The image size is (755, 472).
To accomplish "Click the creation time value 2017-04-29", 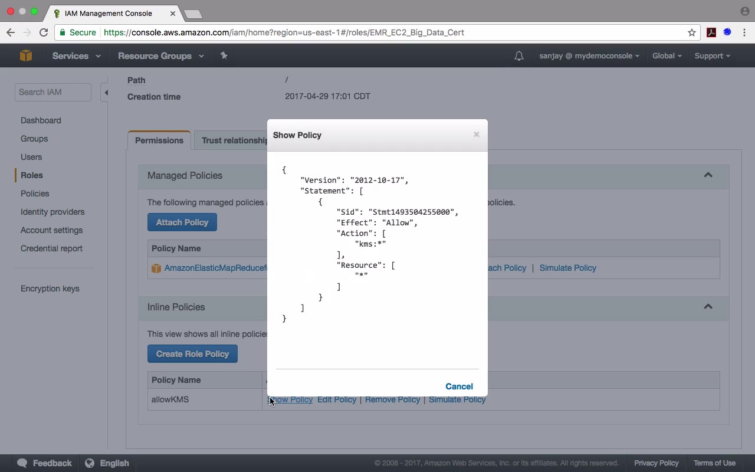I will click(327, 96).
